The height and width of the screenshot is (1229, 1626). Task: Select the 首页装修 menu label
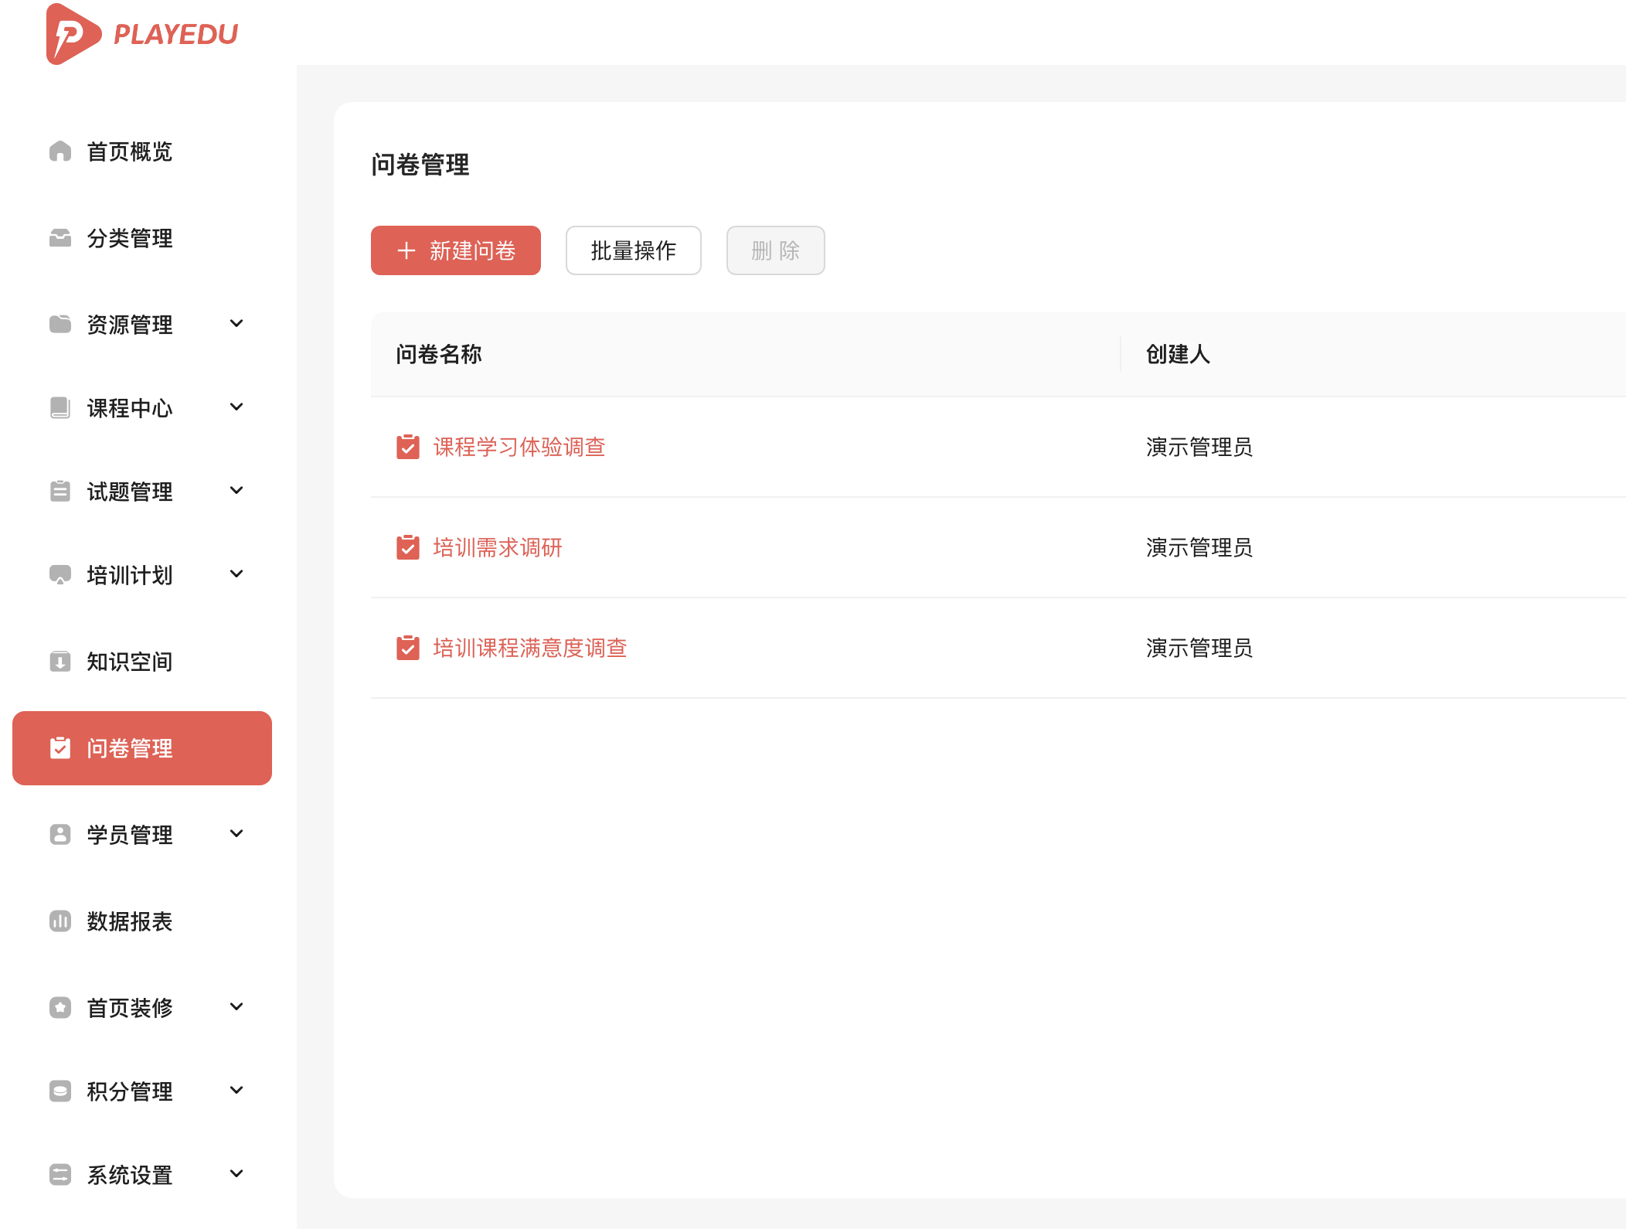pyautogui.click(x=130, y=1008)
